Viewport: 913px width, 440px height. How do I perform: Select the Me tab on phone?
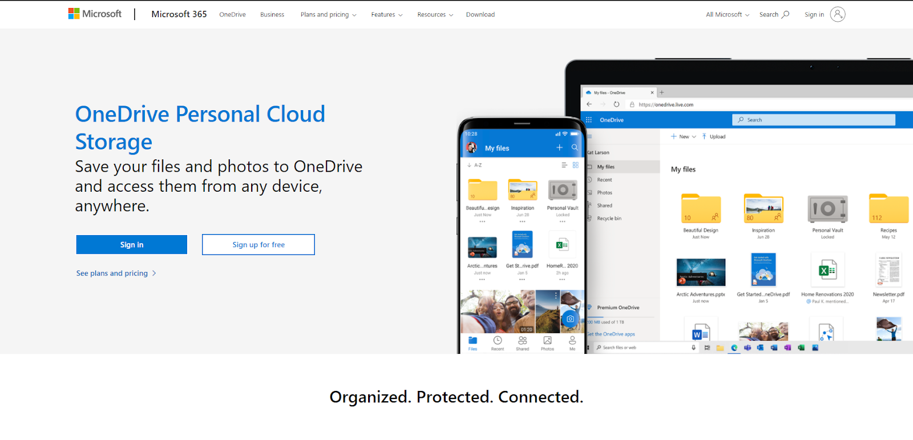[x=572, y=343]
